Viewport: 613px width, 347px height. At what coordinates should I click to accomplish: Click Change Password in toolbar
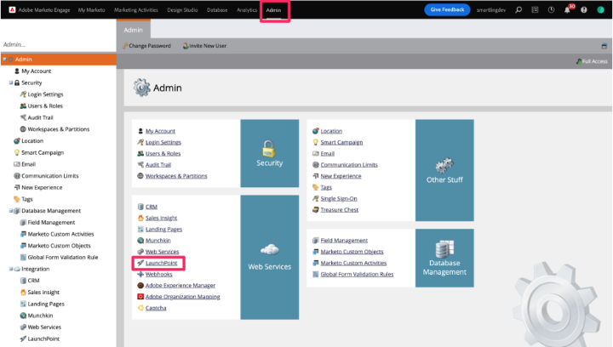150,46
